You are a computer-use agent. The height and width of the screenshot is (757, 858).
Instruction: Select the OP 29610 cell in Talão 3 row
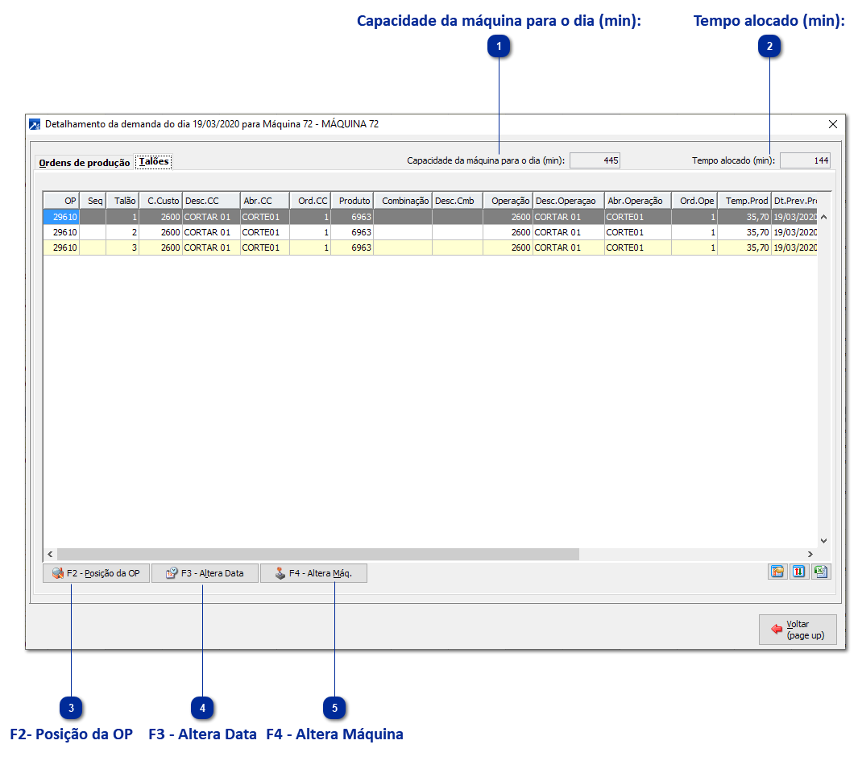62,247
